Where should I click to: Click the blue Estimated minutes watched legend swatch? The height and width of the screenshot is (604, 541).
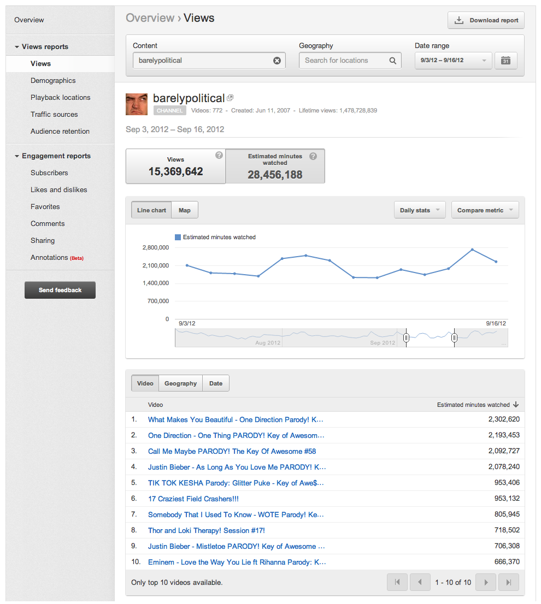click(178, 237)
